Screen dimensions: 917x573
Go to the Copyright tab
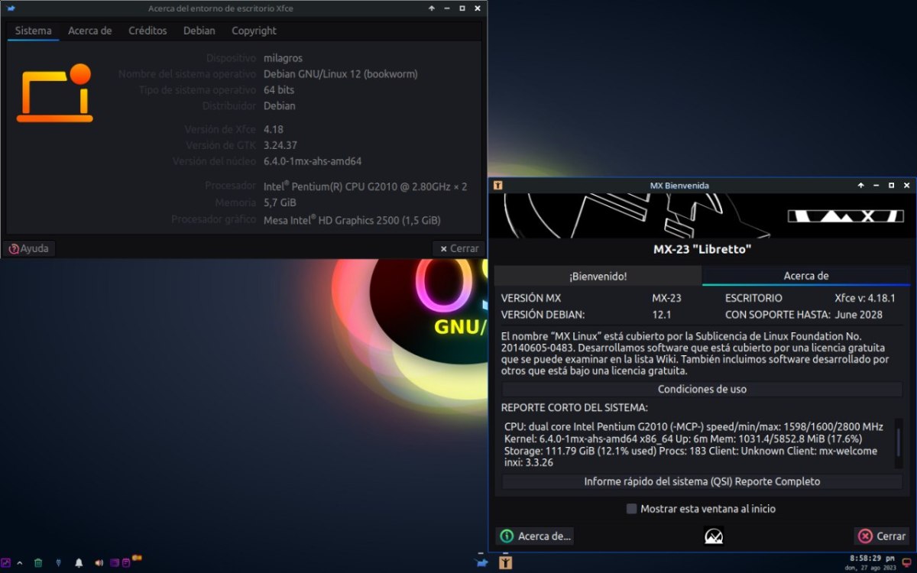click(254, 31)
